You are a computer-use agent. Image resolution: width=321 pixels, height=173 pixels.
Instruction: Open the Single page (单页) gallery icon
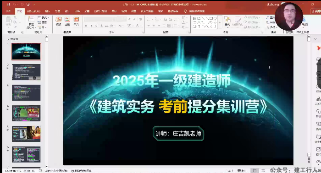click(x=76, y=21)
